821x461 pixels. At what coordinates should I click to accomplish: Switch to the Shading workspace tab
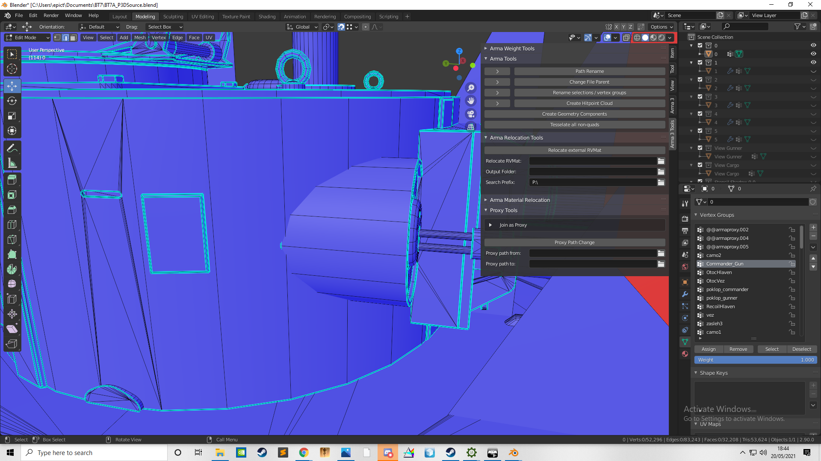(267, 17)
